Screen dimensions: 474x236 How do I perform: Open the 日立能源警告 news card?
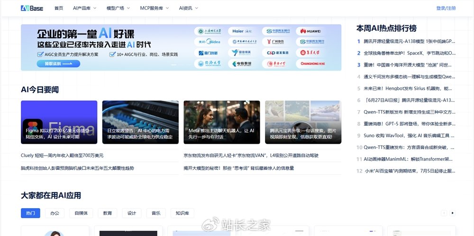click(140, 122)
